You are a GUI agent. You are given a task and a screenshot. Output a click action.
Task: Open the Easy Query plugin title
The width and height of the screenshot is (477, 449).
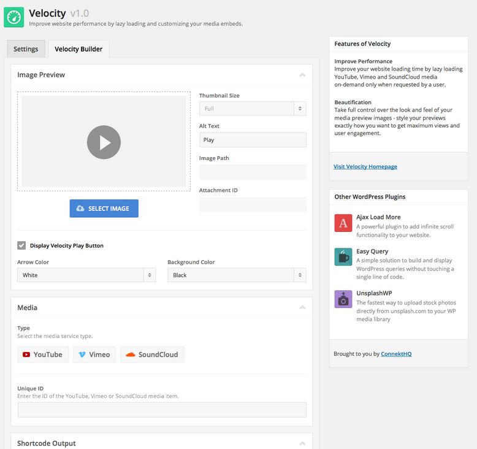point(372,251)
